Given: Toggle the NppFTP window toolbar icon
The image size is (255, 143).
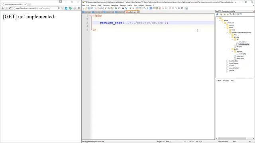Looking at the screenshot, I should click(x=186, y=8).
